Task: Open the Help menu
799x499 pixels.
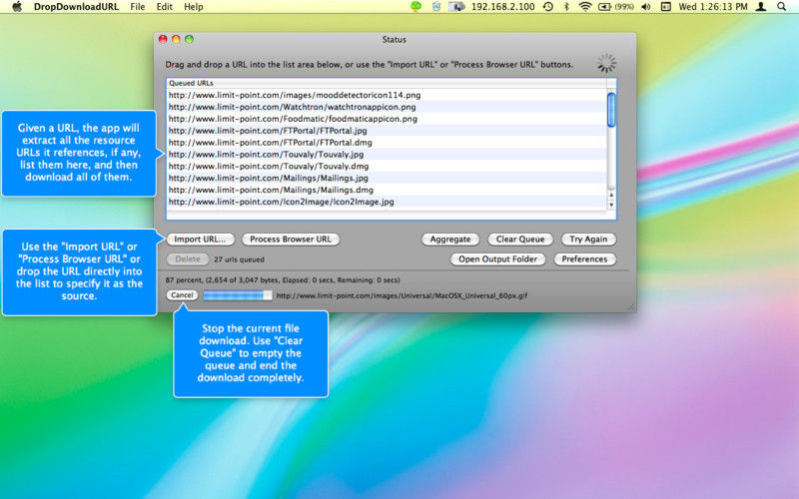Action: pyautogui.click(x=193, y=7)
